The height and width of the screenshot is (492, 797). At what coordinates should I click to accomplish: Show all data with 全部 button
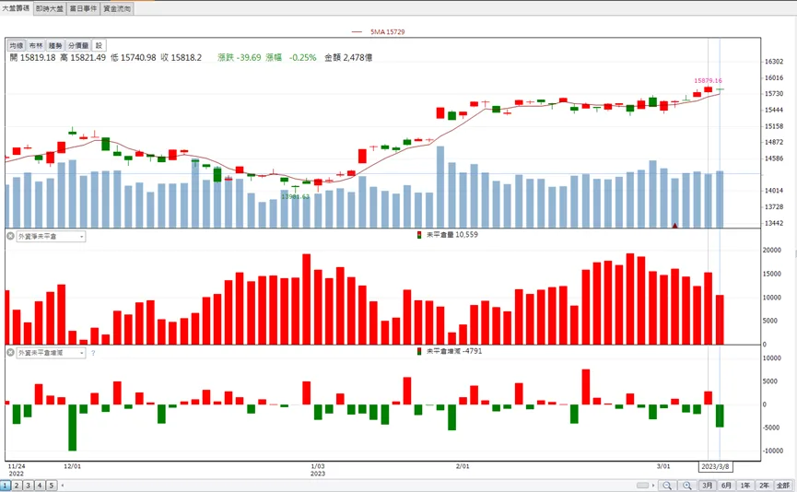tap(783, 486)
